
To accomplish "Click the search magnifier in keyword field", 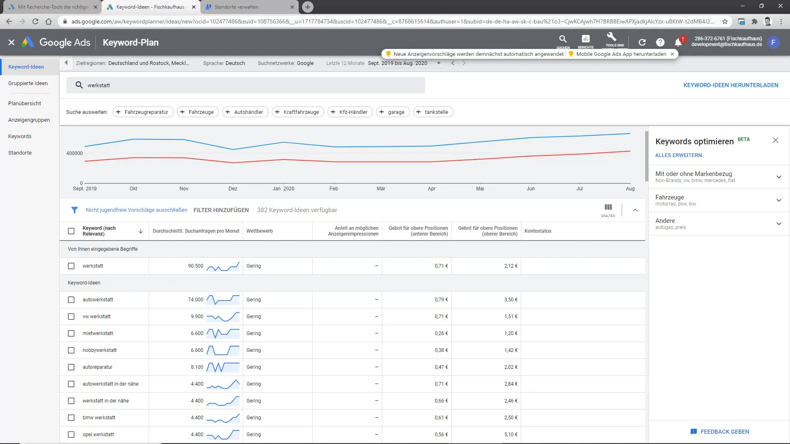I will click(x=79, y=85).
